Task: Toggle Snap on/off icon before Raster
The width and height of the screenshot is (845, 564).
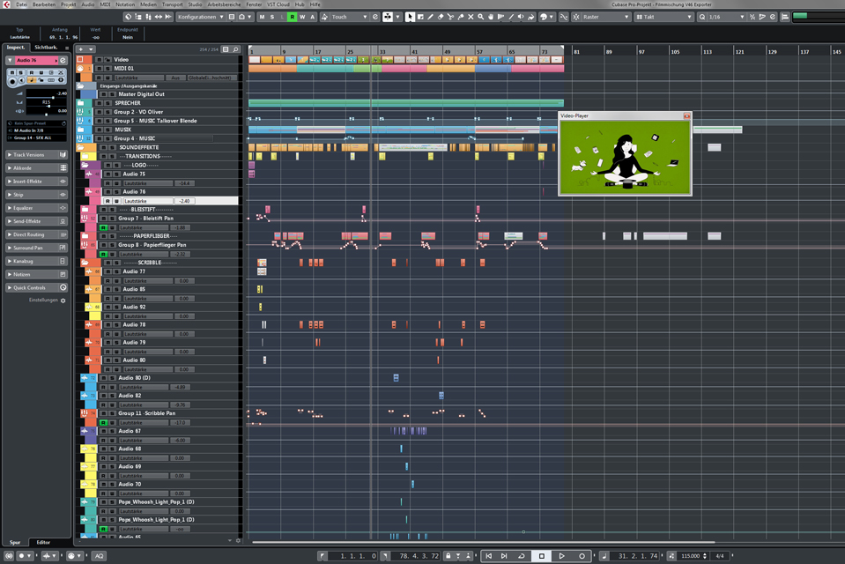Action: pos(575,17)
